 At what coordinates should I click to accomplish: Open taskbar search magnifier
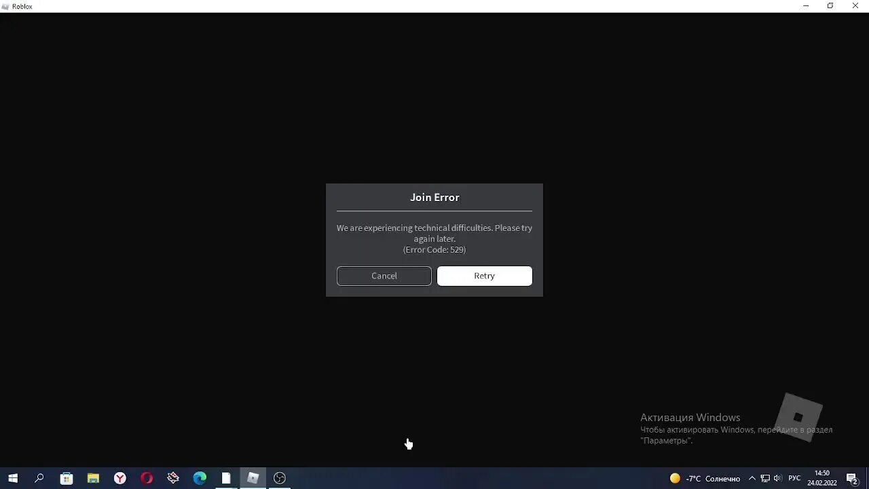point(39,478)
